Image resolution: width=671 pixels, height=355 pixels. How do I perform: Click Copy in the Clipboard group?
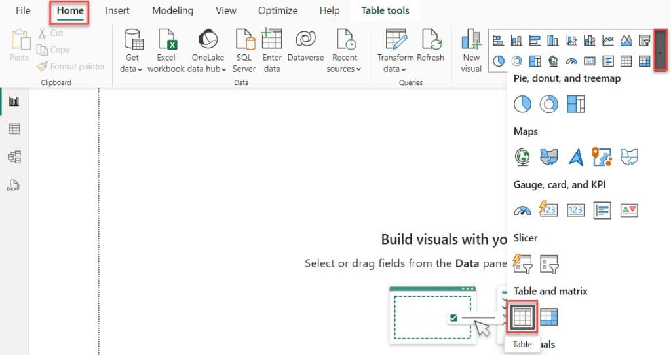click(x=53, y=50)
